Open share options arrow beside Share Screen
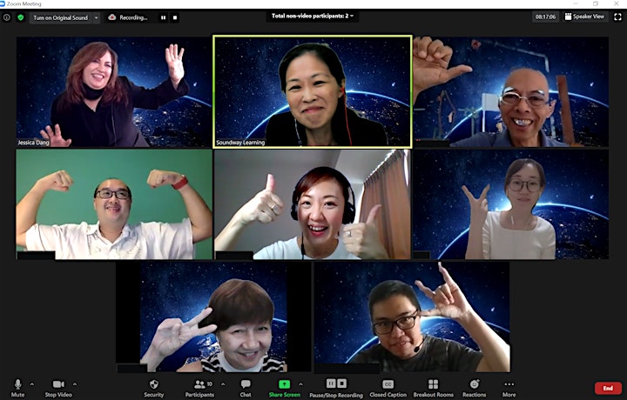Viewport: 627px width, 400px height. click(300, 384)
